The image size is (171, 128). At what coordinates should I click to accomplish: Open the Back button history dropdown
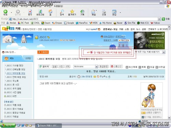11,13
